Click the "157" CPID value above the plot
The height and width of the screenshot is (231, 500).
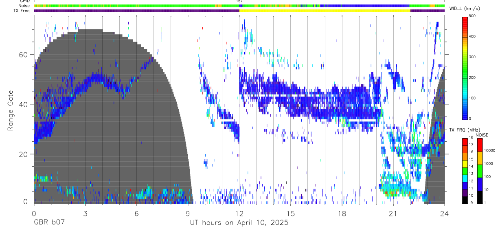pyautogui.click(x=239, y=1)
